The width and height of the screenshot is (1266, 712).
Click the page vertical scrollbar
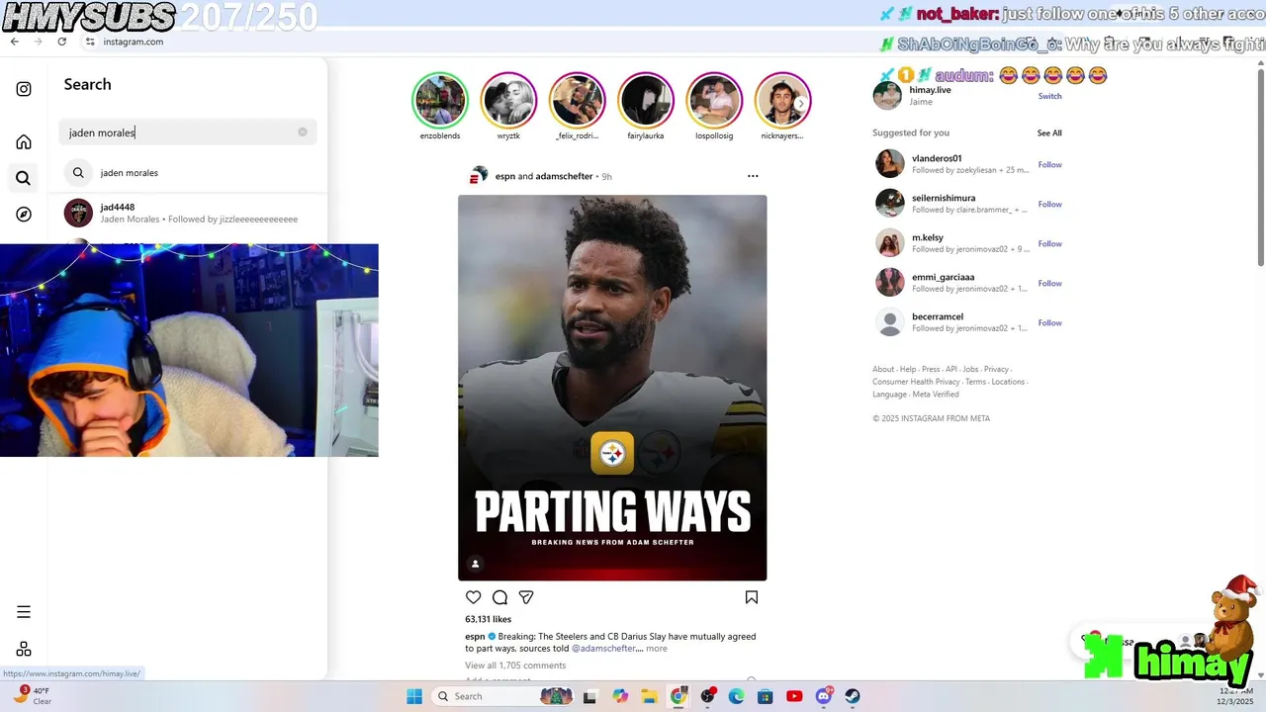tap(1260, 168)
